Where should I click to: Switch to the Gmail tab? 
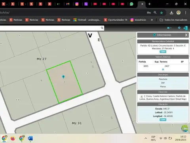tap(68, 4)
